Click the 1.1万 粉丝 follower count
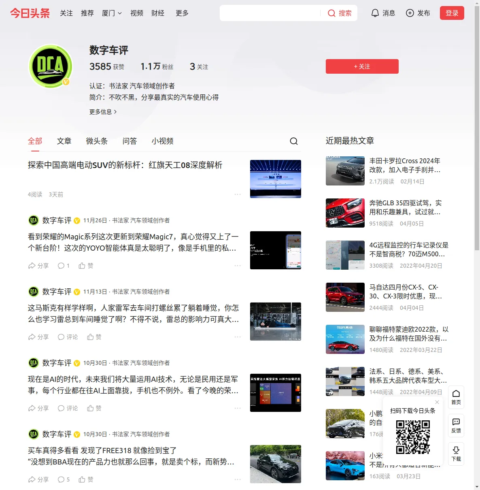480x490 pixels. pos(157,66)
